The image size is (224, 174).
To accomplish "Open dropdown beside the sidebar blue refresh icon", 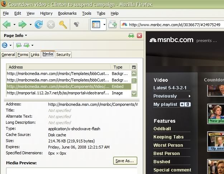I will 10,46.
